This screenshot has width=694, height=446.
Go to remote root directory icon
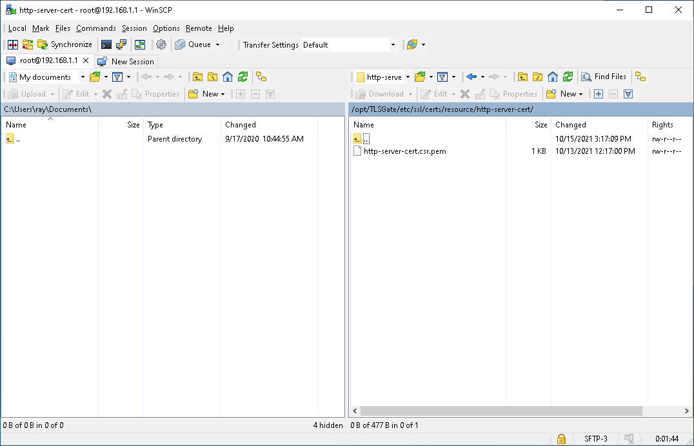(x=537, y=77)
